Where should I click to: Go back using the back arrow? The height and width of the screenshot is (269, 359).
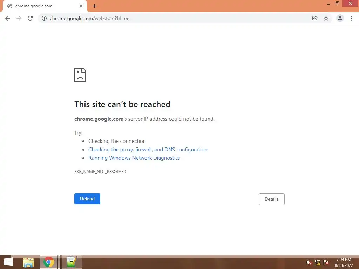[8, 18]
